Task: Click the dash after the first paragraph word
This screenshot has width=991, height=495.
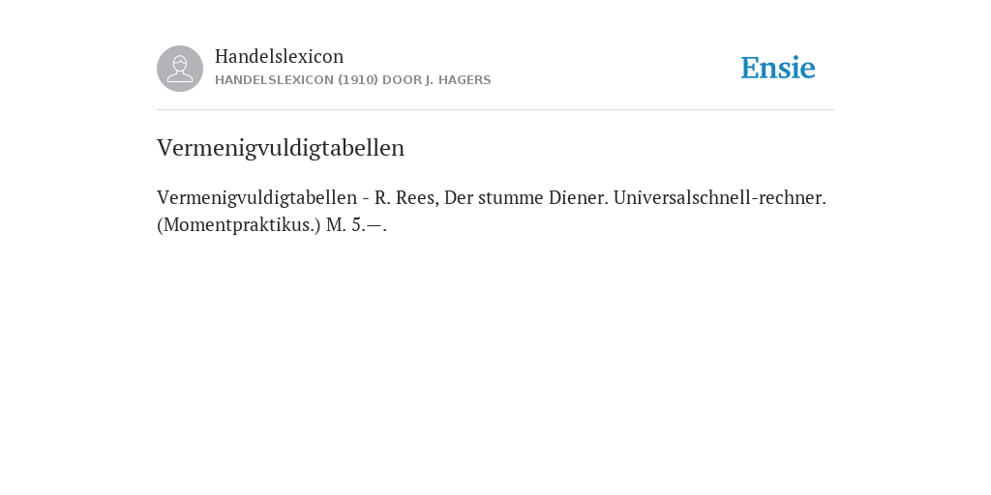Action: click(x=366, y=198)
